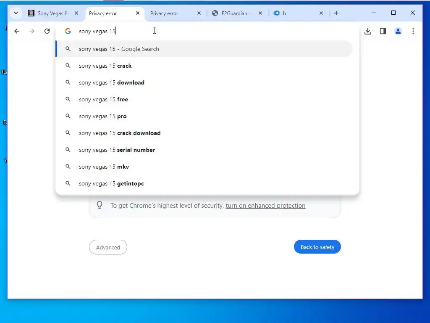
Task: Reload the current page
Action: click(47, 31)
